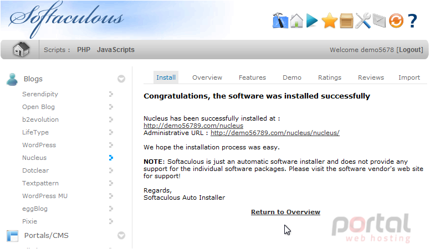
Task: Select Open Blog script
Action: pyautogui.click(x=38, y=107)
